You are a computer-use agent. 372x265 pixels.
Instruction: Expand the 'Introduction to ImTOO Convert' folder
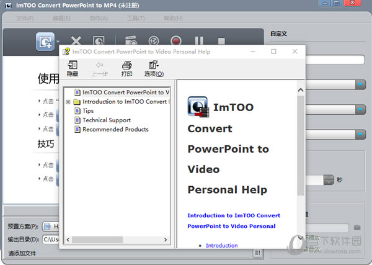tap(68, 102)
